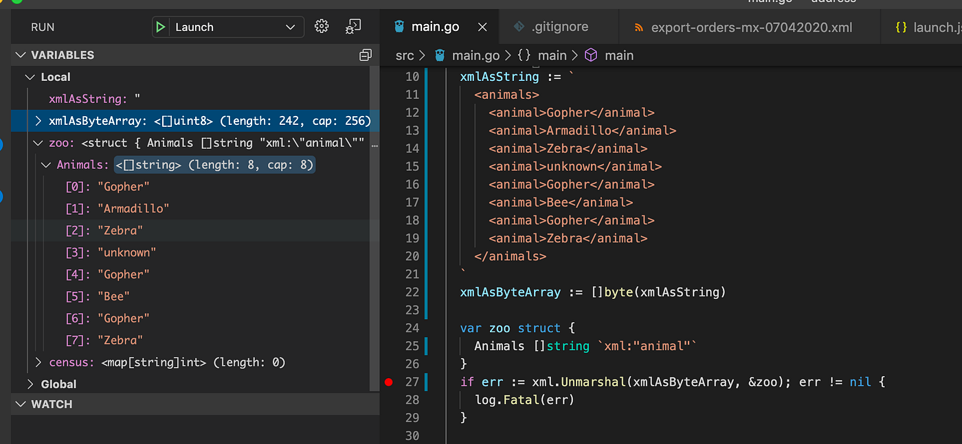Collapse all variables using the Variables header icon
Image resolution: width=962 pixels, height=444 pixels.
366,54
